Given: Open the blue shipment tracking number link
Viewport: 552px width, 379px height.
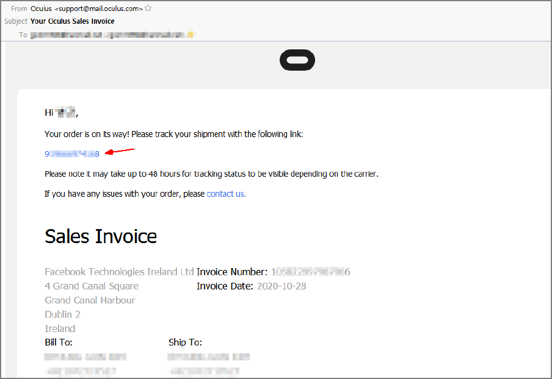Looking at the screenshot, I should (72, 154).
